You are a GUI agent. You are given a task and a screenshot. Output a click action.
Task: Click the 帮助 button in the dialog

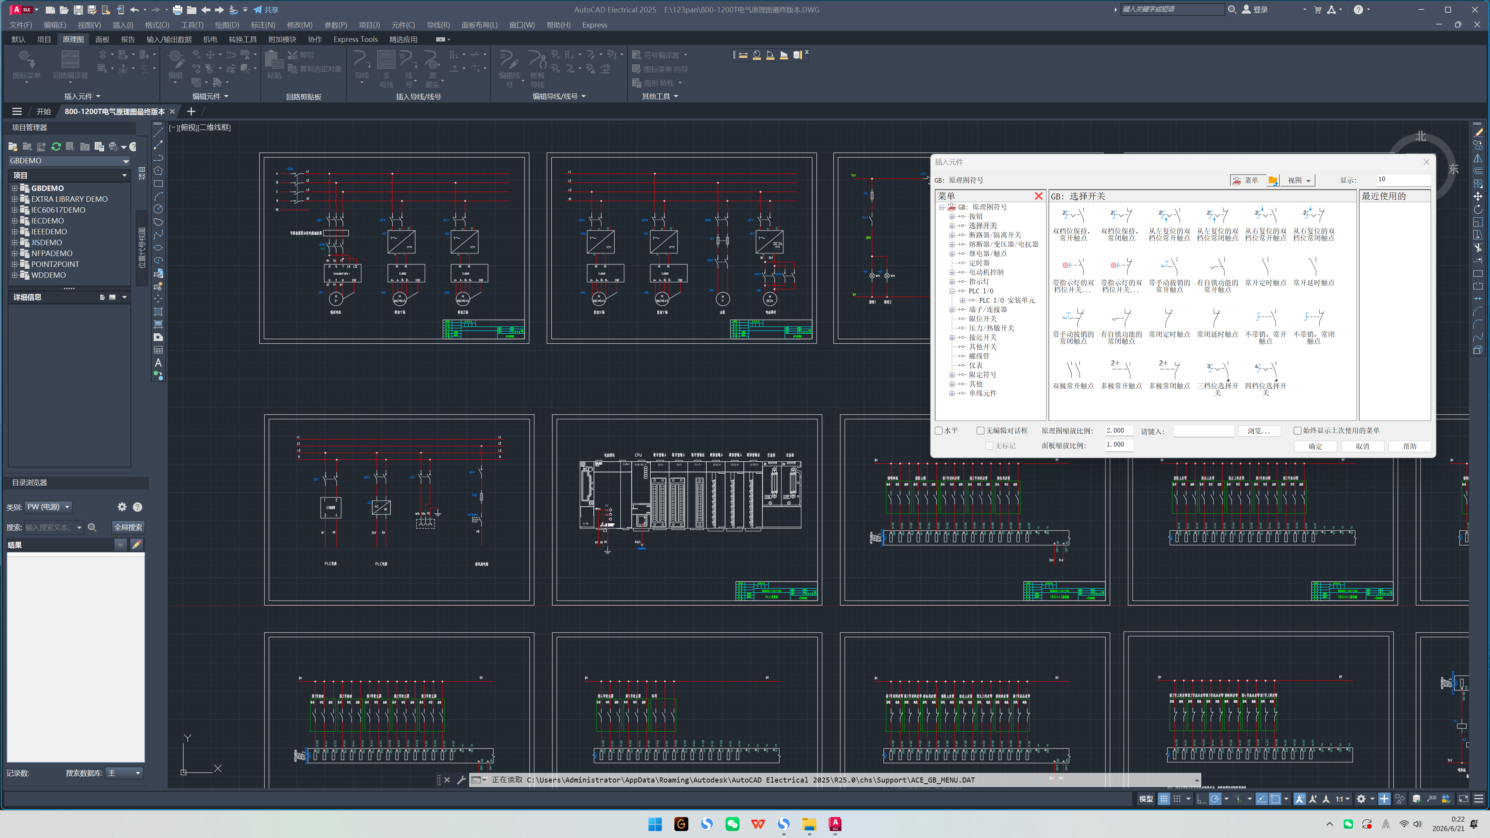click(x=1410, y=446)
